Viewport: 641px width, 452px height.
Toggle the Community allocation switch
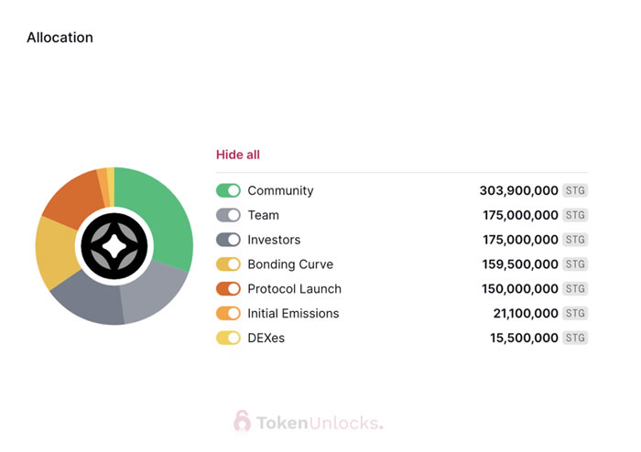[x=228, y=190]
